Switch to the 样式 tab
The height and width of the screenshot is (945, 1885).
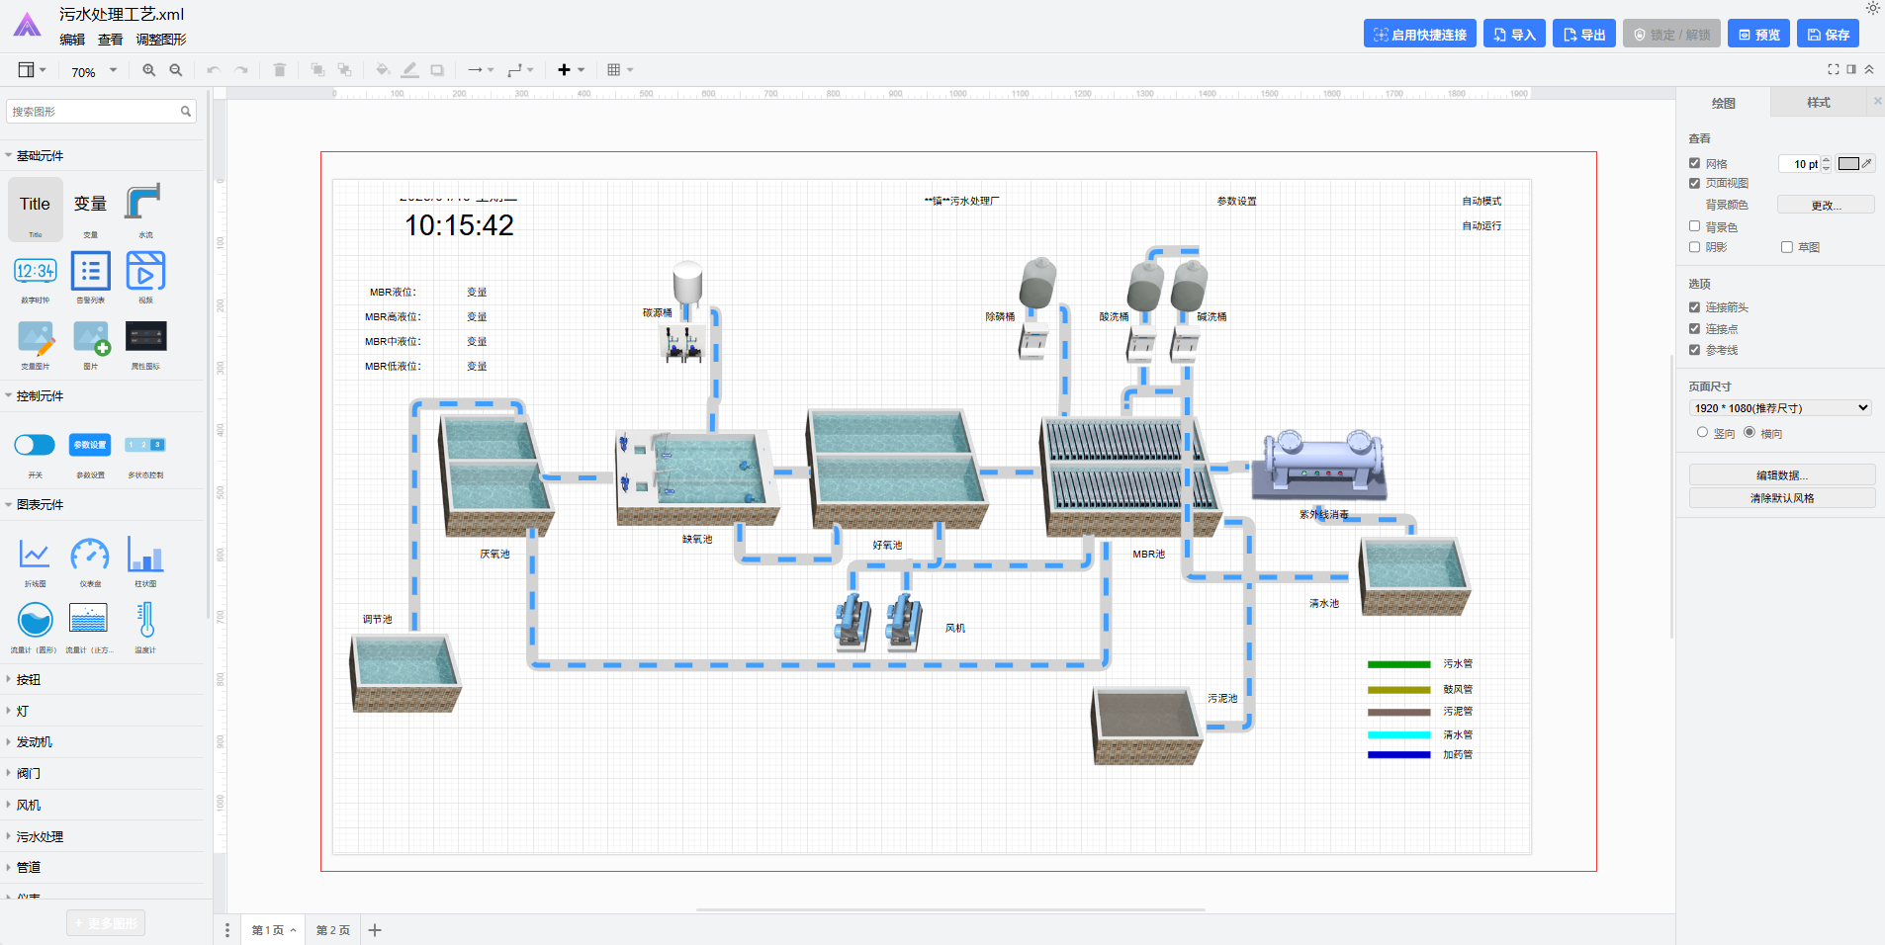coord(1818,103)
